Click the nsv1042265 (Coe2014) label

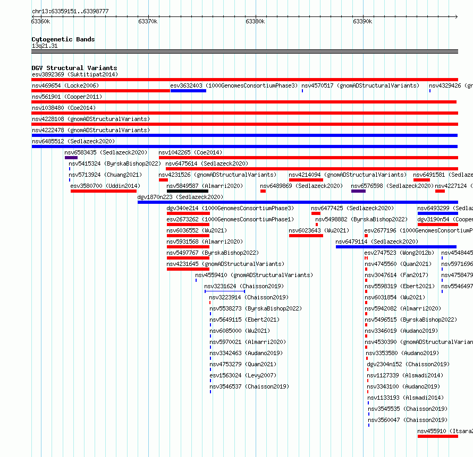click(x=190, y=152)
